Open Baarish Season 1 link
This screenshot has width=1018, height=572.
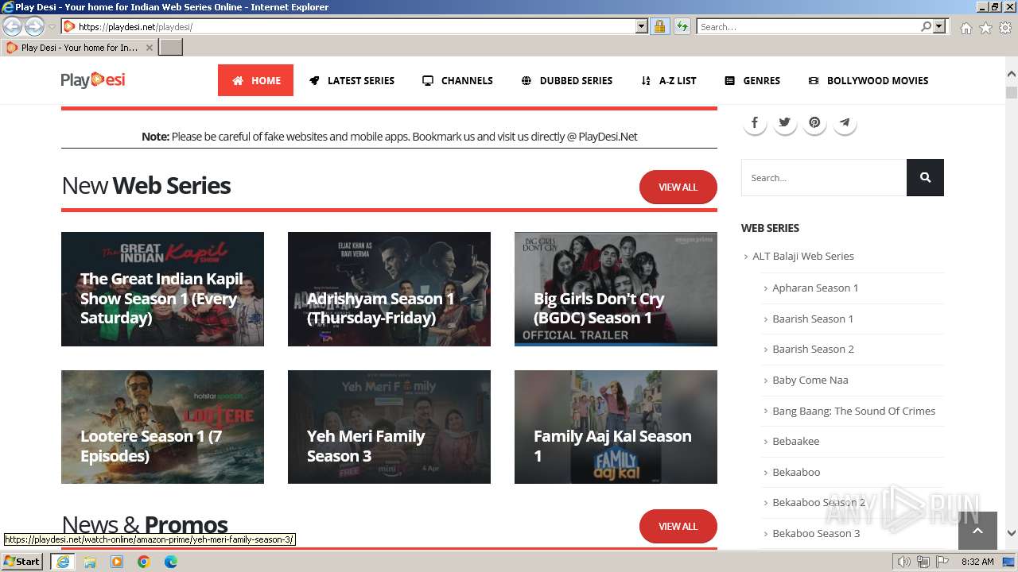[813, 319]
